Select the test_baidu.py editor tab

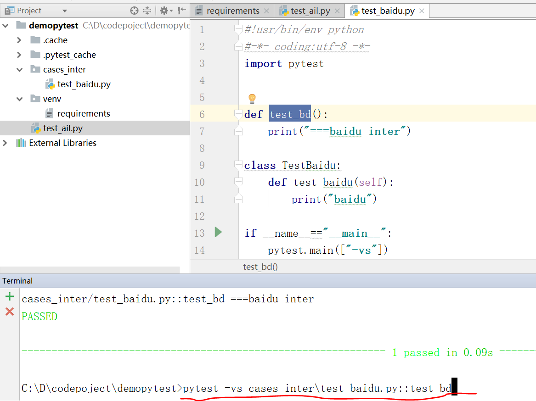click(388, 11)
